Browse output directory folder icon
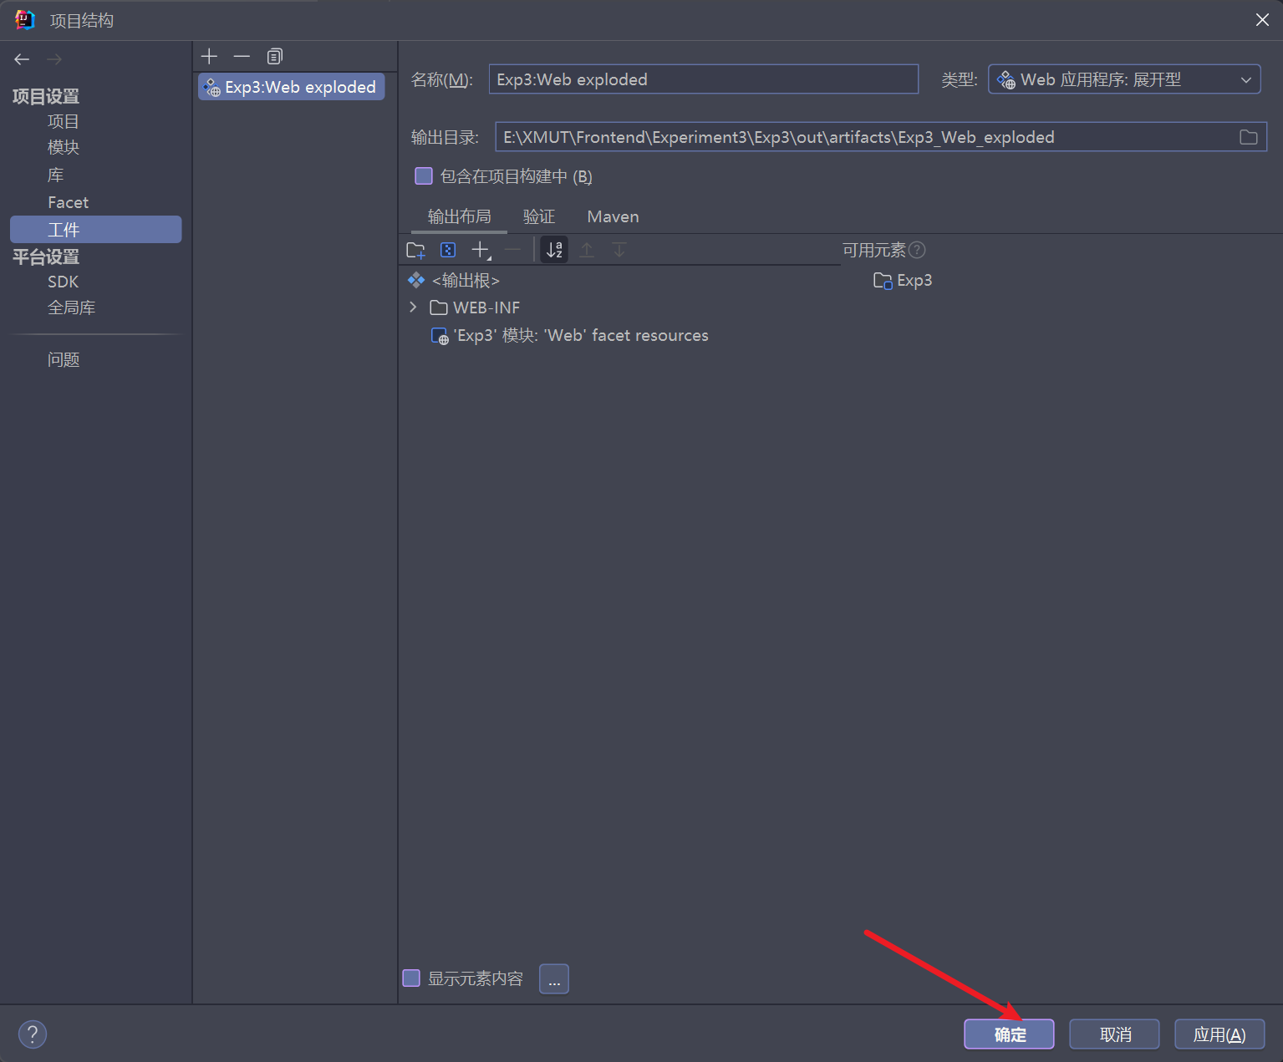The image size is (1283, 1062). pos(1249,137)
